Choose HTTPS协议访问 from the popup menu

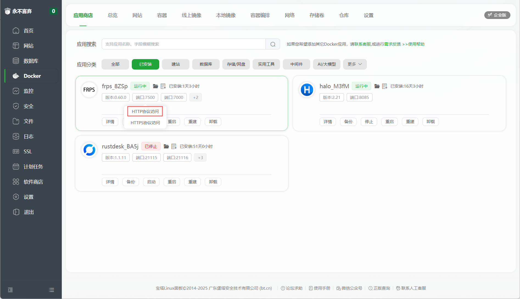(x=145, y=123)
